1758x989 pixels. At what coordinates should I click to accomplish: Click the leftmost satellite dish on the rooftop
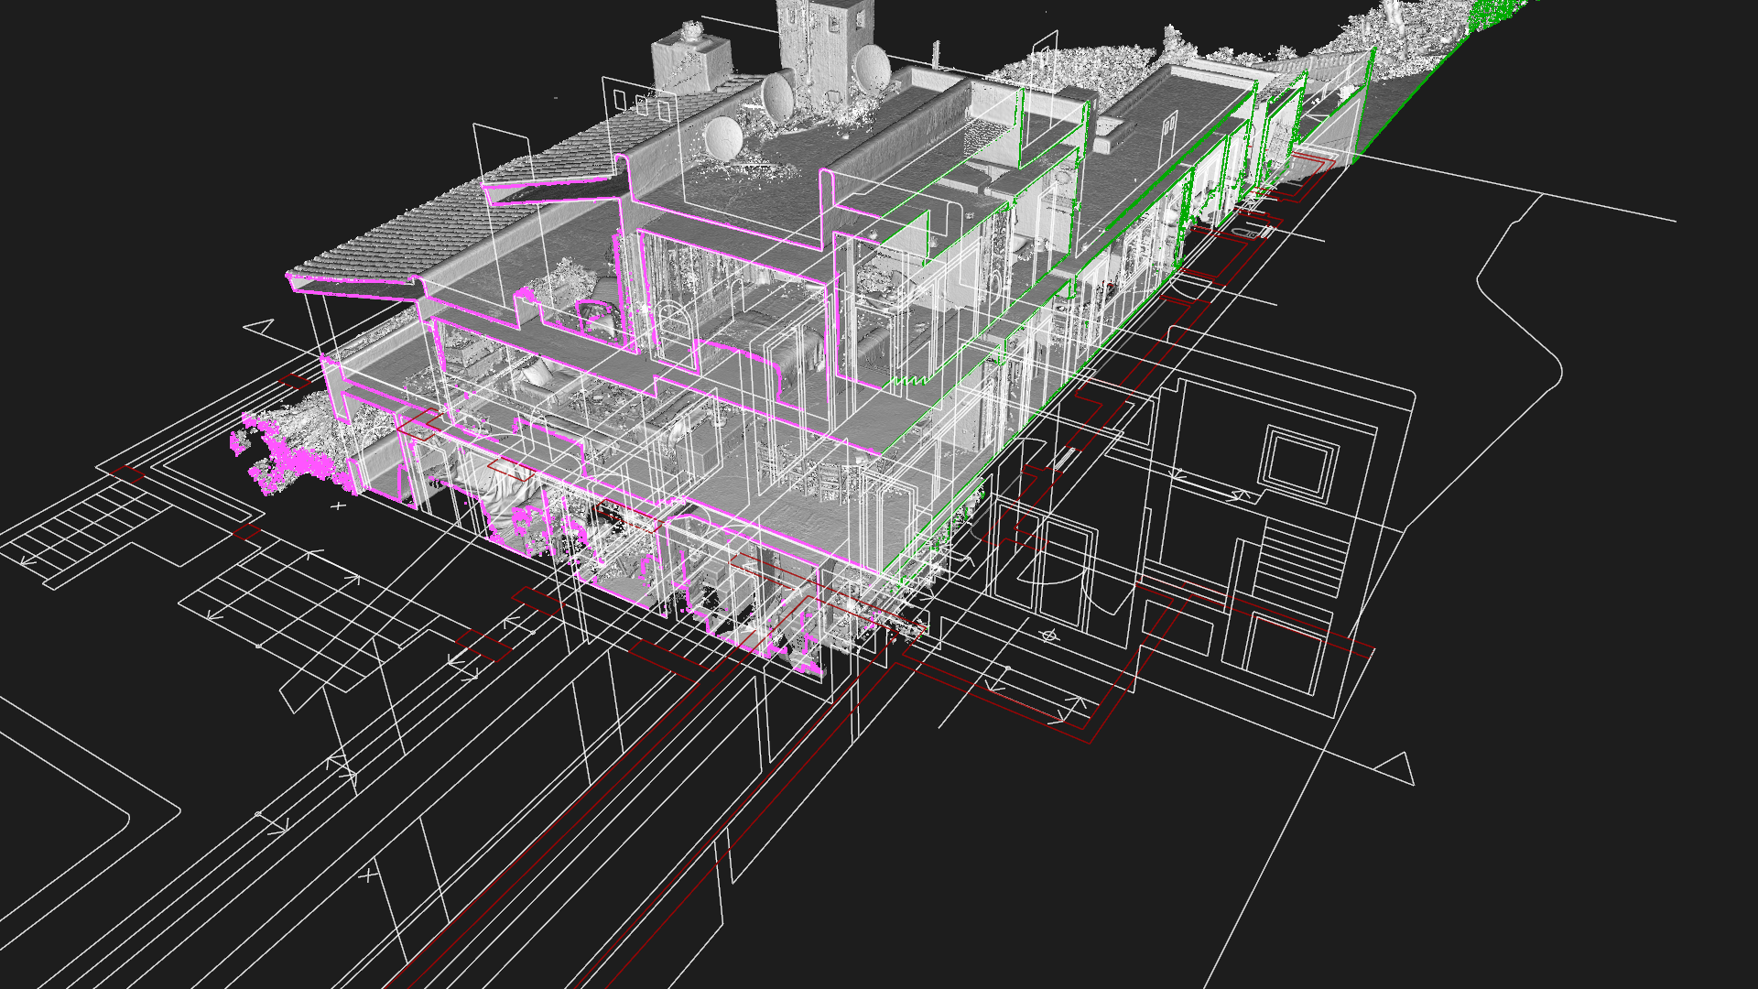pos(723,137)
